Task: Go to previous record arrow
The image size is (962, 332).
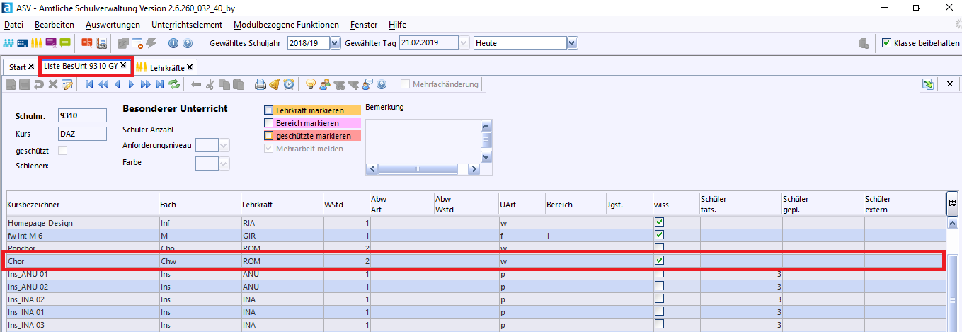Action: pyautogui.click(x=117, y=84)
